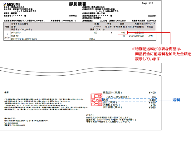Select the coupon discount value '¥0'
Screen dimensions: 191x146
[x=154, y=97]
